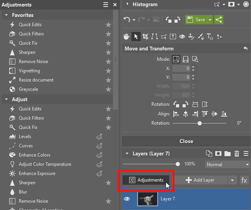251x210 pixels.
Task: Select the Pan hand tool
Action: coord(126,37)
